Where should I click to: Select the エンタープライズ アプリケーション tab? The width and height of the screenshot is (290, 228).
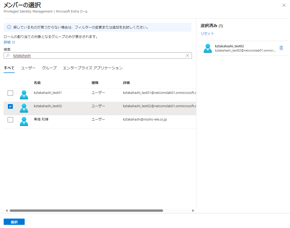click(93, 68)
